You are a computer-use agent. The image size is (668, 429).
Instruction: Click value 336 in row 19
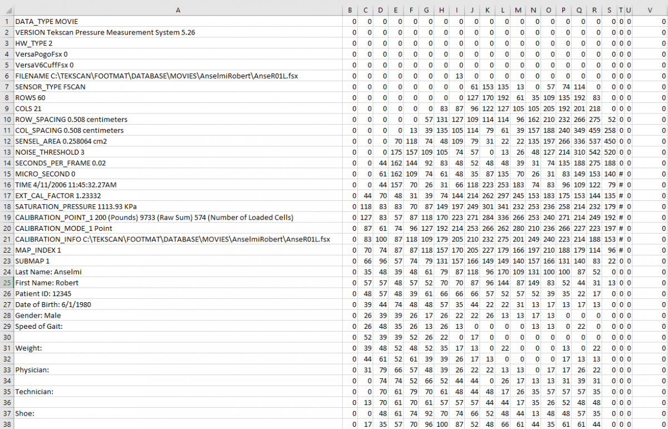tap(503, 217)
